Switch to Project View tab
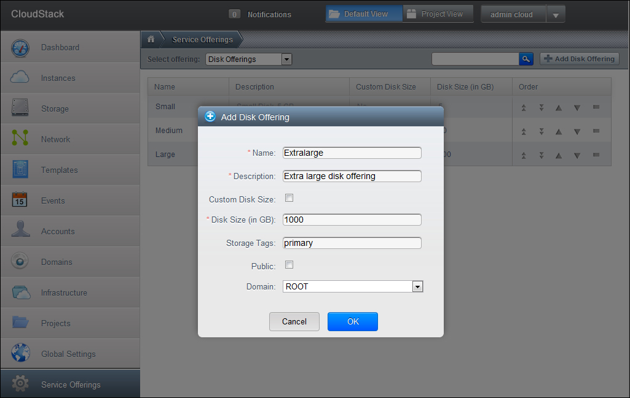 click(x=438, y=14)
